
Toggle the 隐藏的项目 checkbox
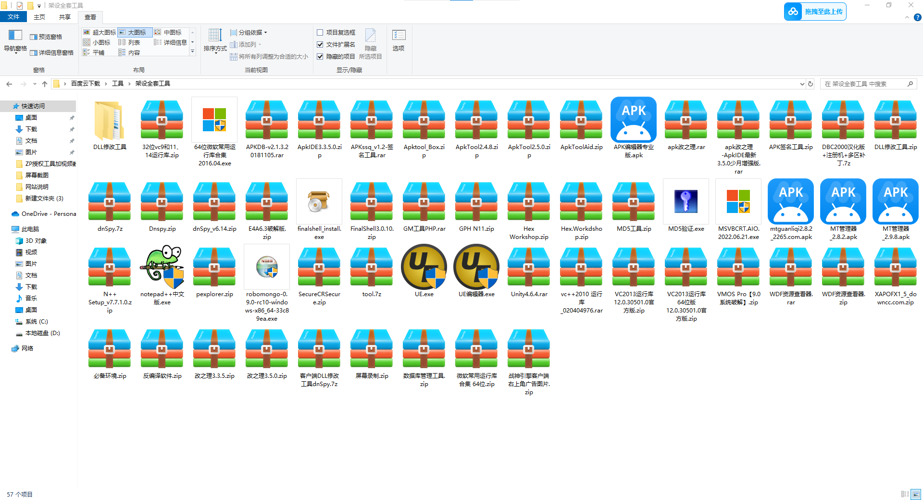(x=320, y=56)
